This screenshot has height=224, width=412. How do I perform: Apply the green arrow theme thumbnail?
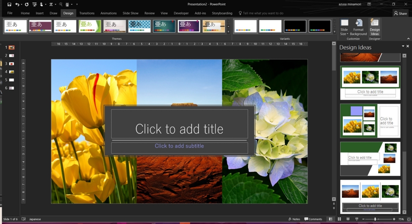tap(90, 26)
